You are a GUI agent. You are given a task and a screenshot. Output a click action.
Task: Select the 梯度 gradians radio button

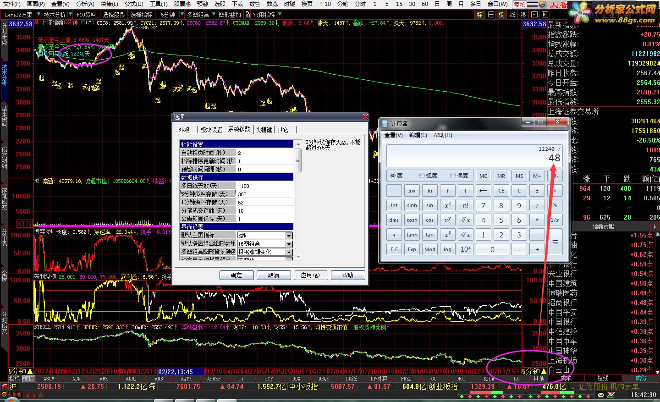(x=452, y=176)
